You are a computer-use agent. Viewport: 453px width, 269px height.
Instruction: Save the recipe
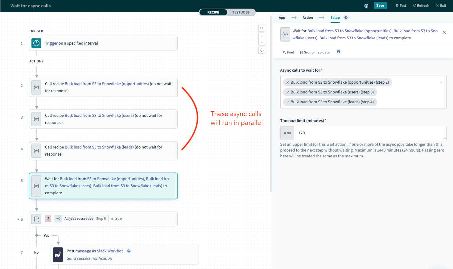(380, 6)
